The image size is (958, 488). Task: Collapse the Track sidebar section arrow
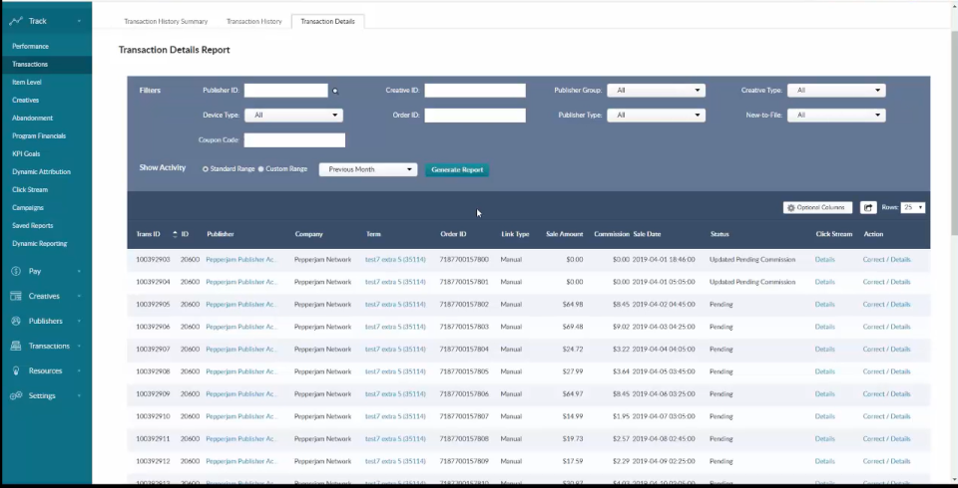(79, 21)
